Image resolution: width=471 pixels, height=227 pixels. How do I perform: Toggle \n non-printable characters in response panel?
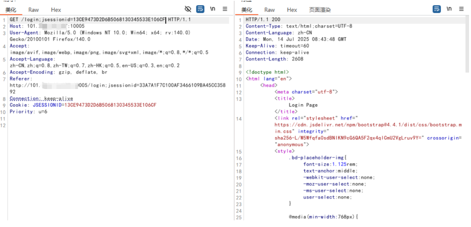click(x=449, y=9)
